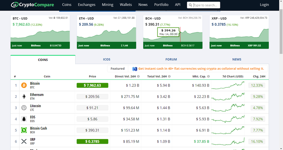Sort by the Price column header
Viewport: 283px width, 150px height.
click(x=92, y=76)
